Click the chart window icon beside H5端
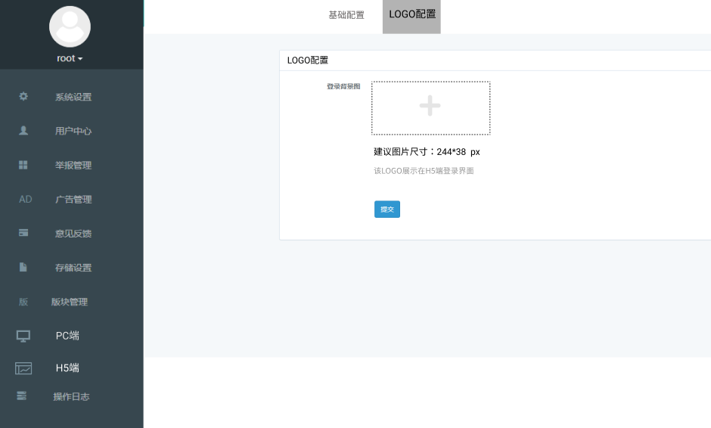The image size is (711, 428). click(23, 368)
